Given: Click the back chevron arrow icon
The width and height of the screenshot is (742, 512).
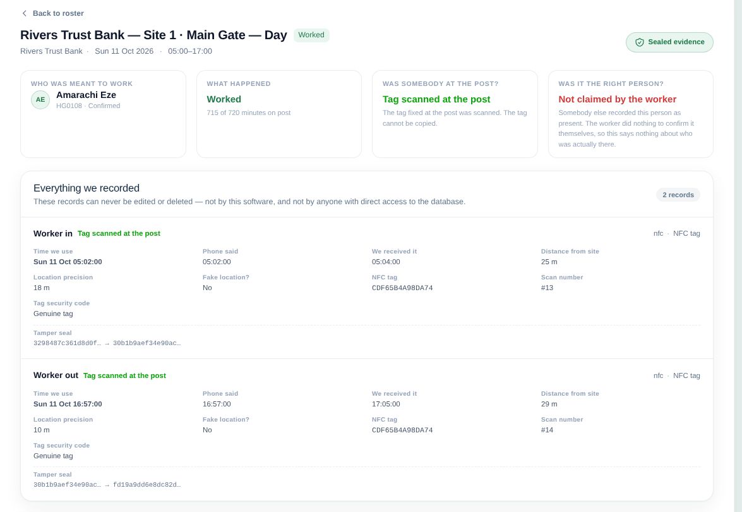Looking at the screenshot, I should tap(25, 13).
